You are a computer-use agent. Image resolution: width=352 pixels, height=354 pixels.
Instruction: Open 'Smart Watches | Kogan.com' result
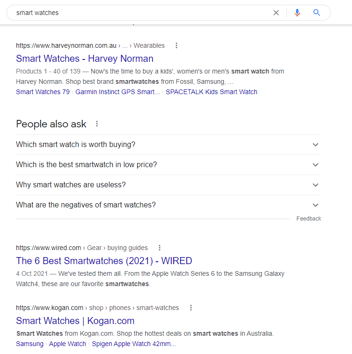75,321
